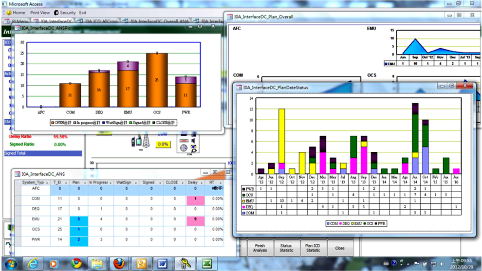Click the network tray icon
This screenshot has width=482, height=271.
coord(433,264)
